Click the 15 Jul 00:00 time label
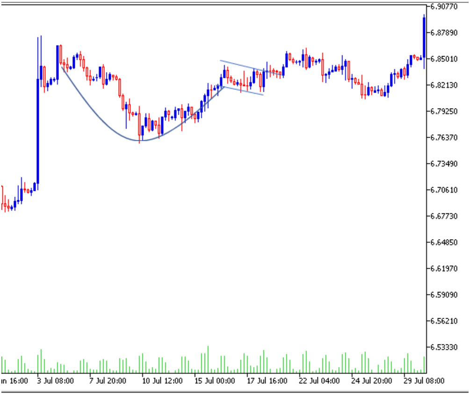The image size is (469, 395). coord(214,381)
